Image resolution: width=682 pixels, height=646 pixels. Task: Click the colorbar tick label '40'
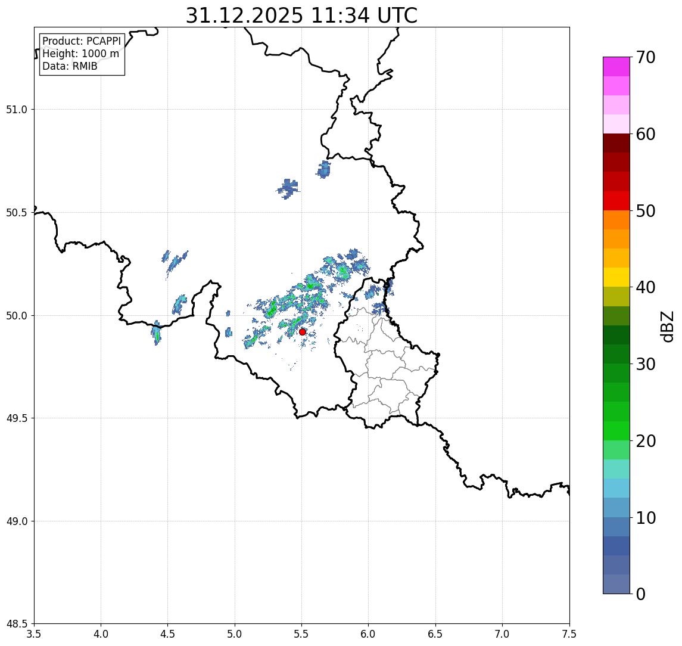(645, 287)
